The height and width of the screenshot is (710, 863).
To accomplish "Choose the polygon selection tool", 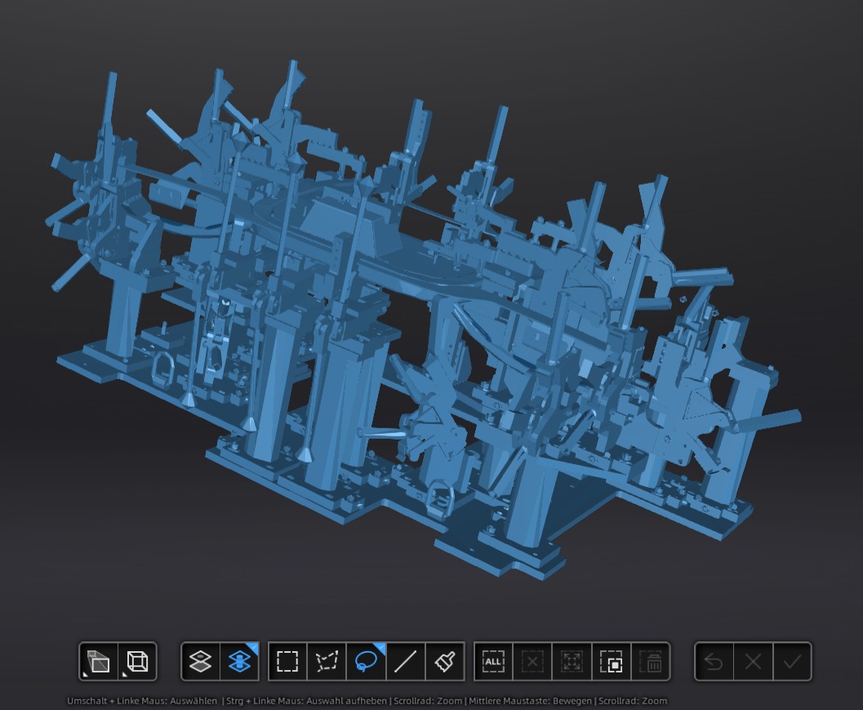I will pyautogui.click(x=327, y=661).
